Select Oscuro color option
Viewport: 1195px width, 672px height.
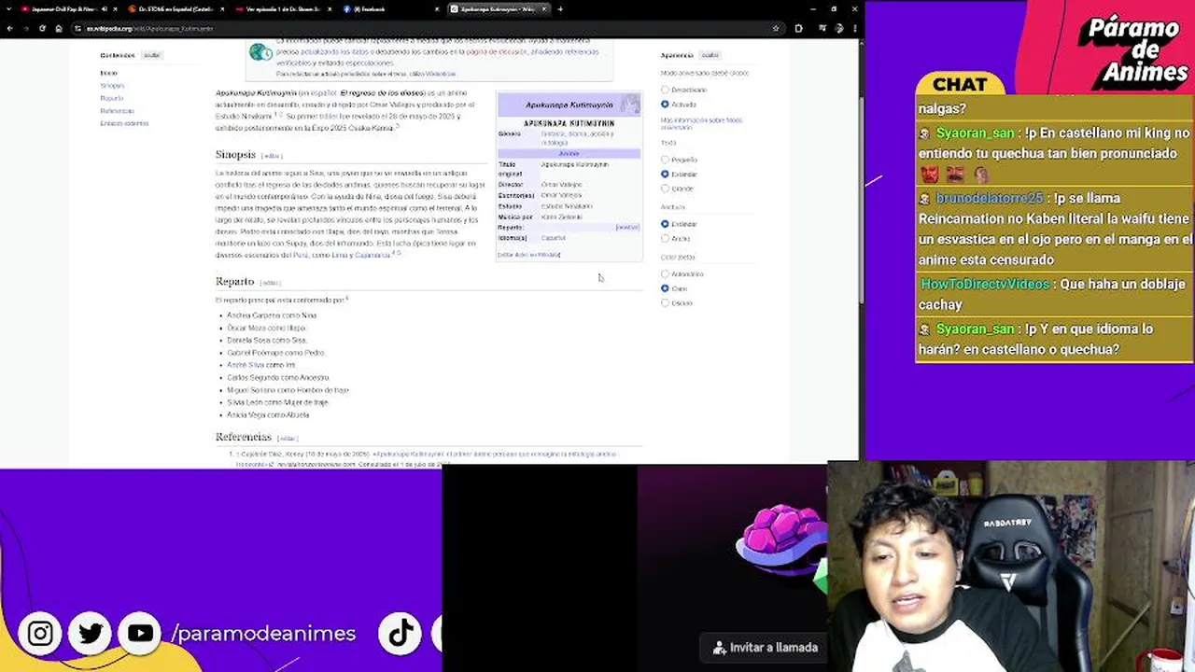pos(665,302)
